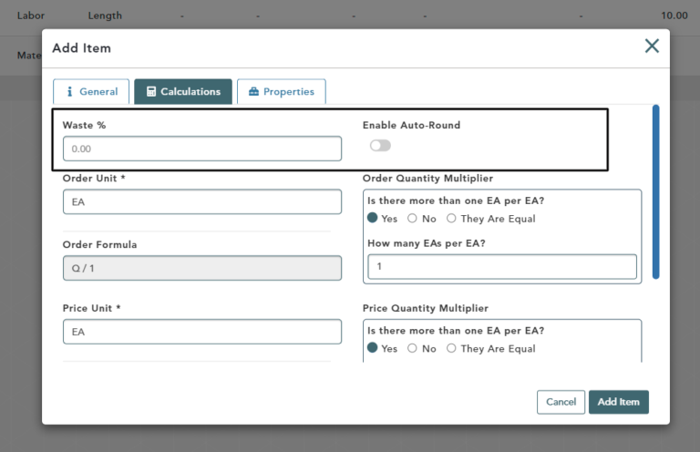Viewport: 700px width, 452px height.
Task: Toggle the Enable Auto-Round switch
Action: coord(380,146)
